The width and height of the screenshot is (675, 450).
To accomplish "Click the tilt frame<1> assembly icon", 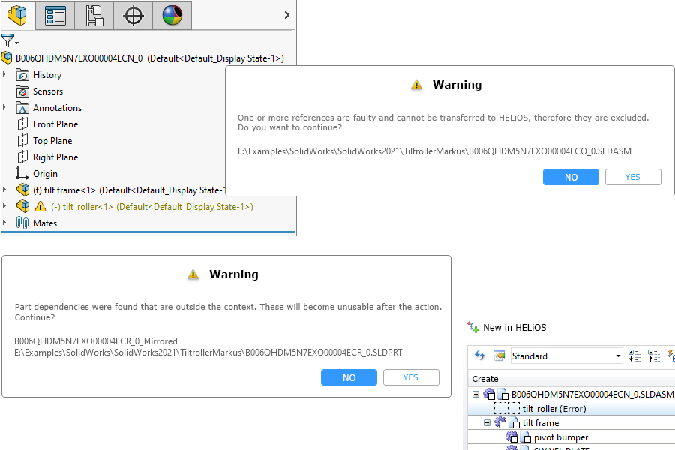I will [22, 190].
